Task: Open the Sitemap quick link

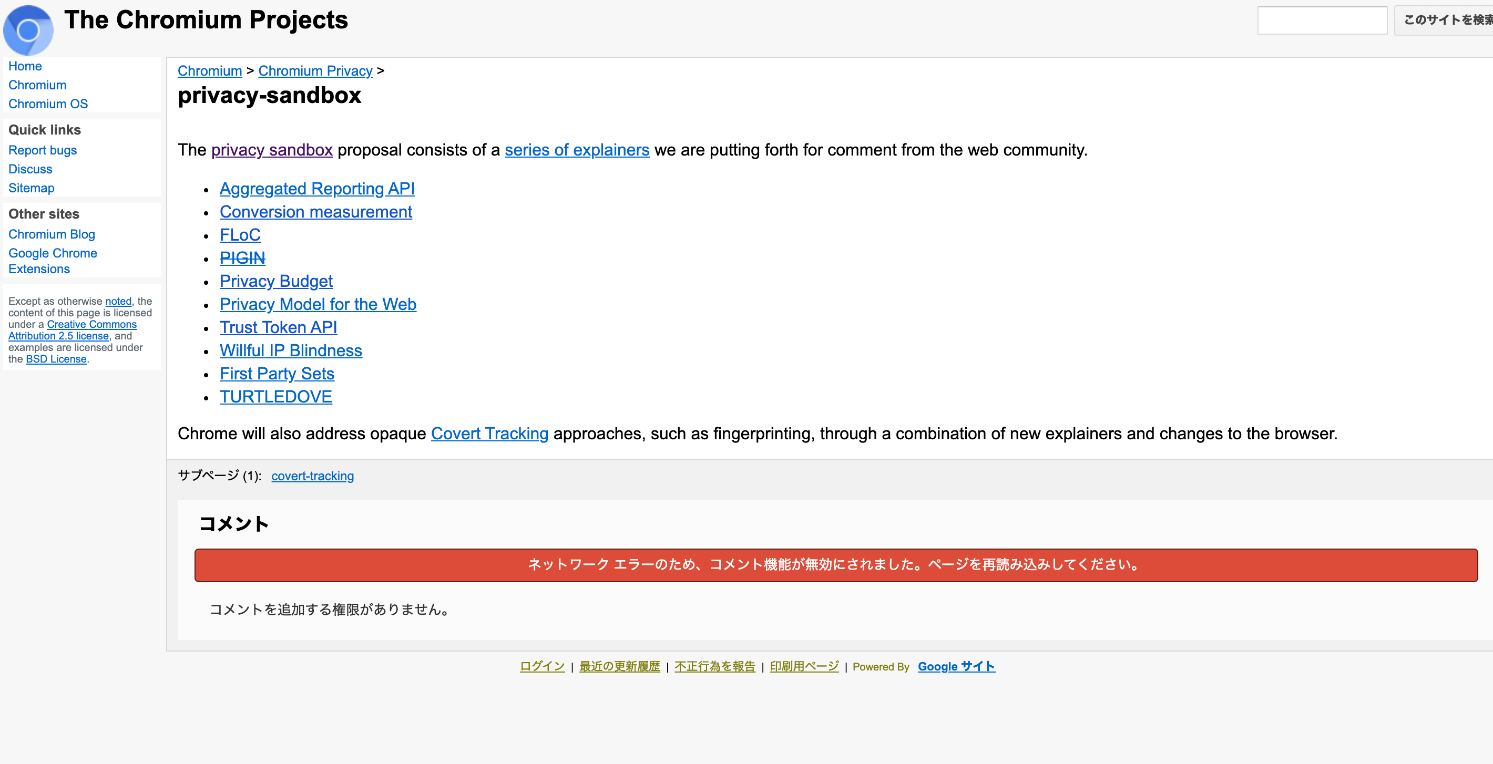Action: pos(32,188)
